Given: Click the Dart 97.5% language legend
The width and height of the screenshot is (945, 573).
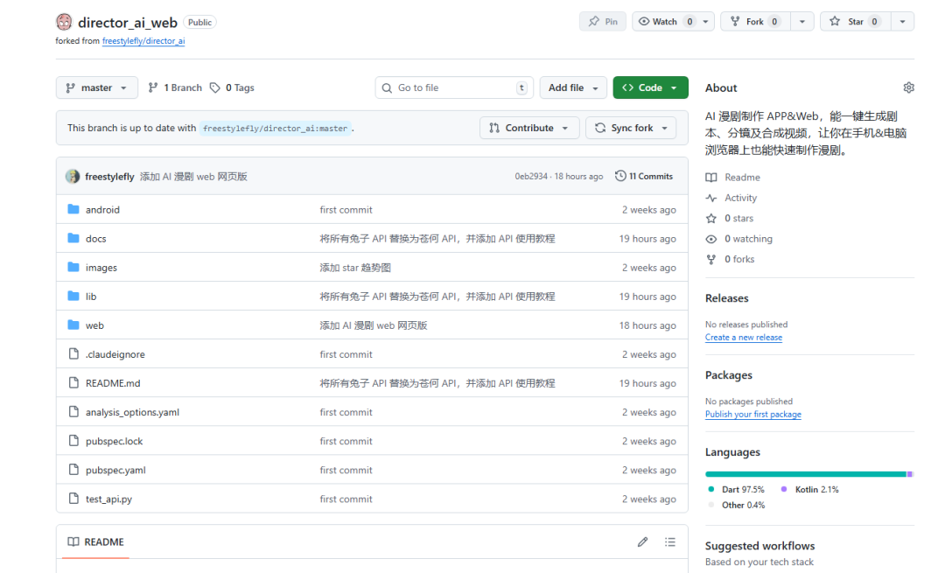Looking at the screenshot, I should click(736, 489).
